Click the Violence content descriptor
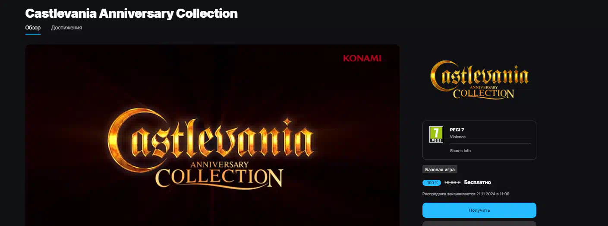 pos(457,137)
